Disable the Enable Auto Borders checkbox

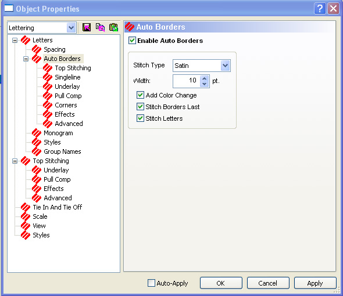[x=132, y=41]
